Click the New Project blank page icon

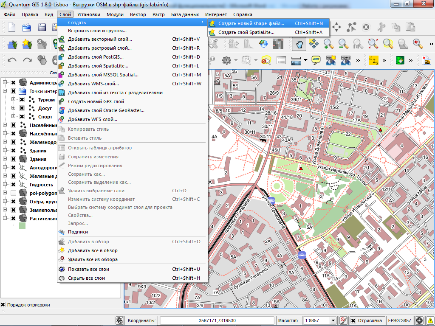[x=12, y=27]
